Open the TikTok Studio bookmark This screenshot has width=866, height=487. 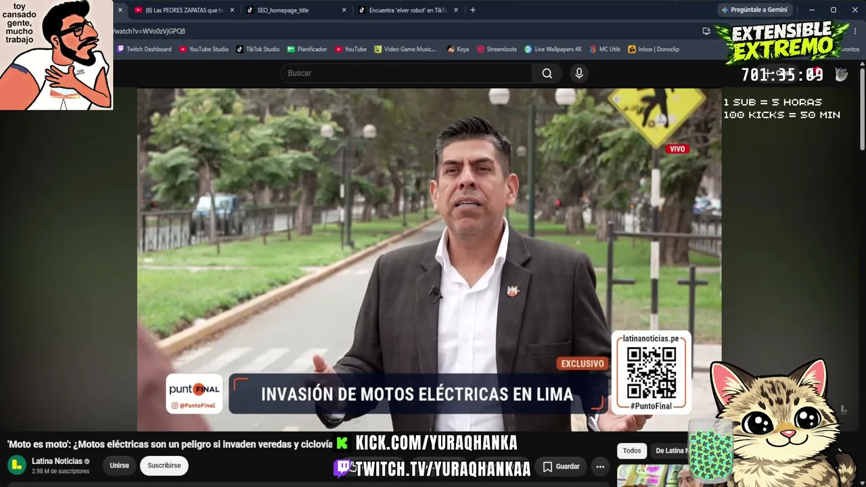click(x=258, y=49)
